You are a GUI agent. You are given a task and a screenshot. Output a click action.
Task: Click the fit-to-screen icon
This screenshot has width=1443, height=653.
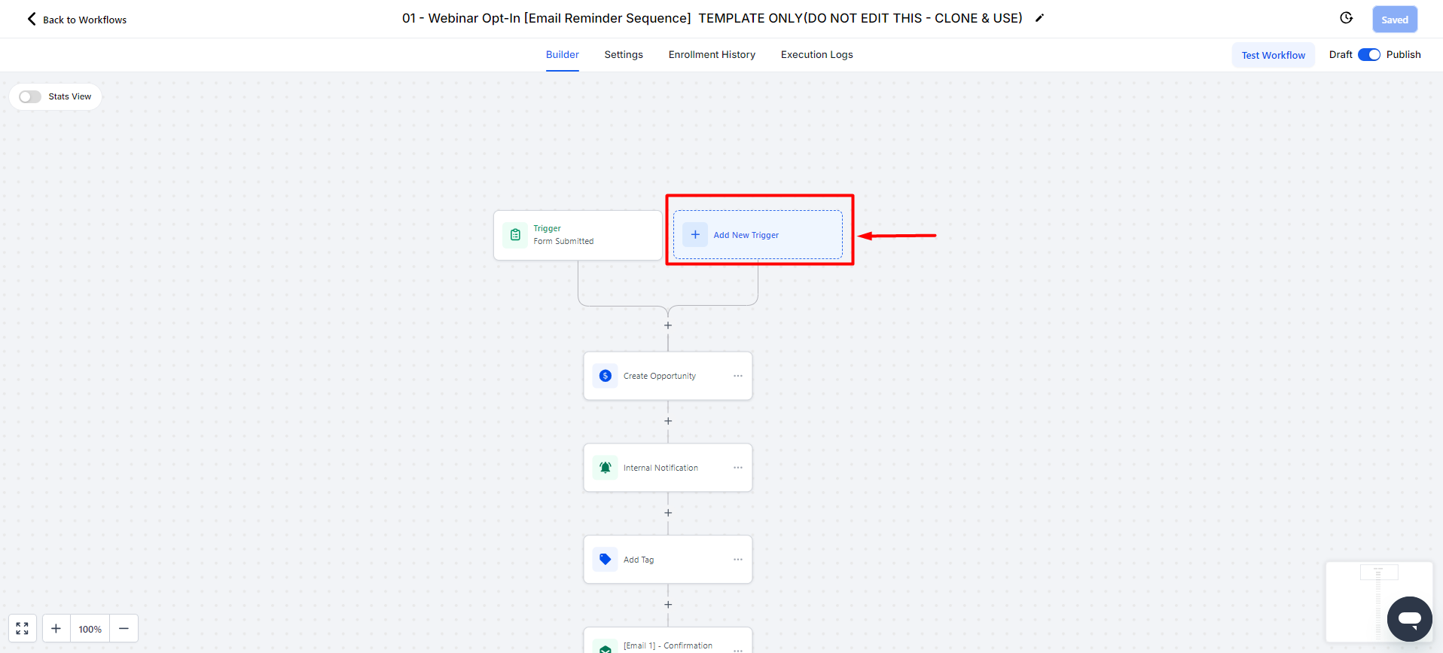[23, 628]
